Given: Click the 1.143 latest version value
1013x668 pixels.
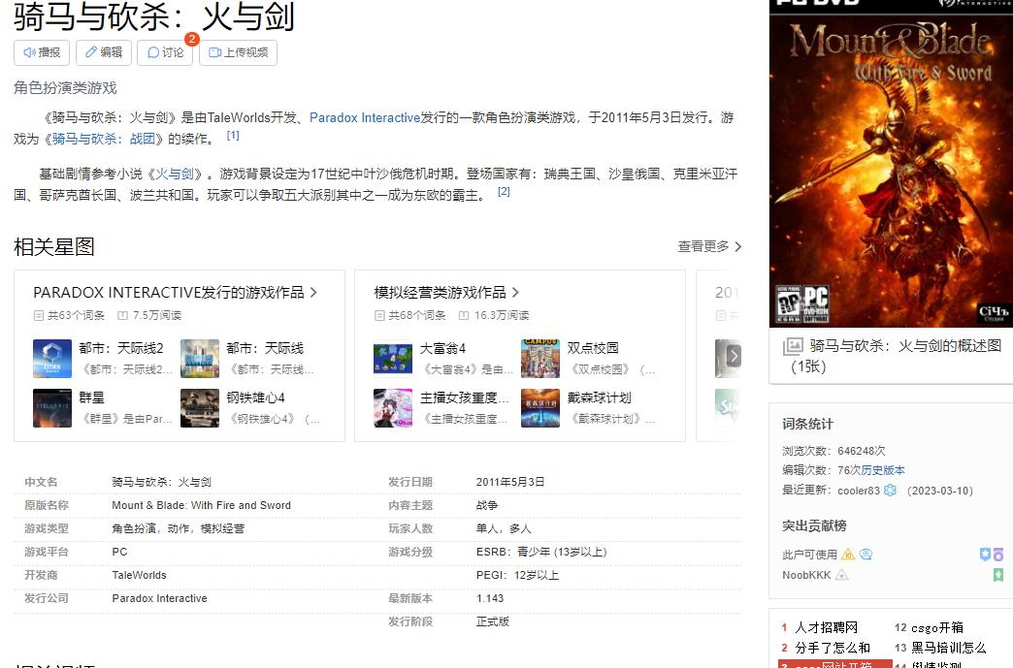Looking at the screenshot, I should pyautogui.click(x=490, y=598).
